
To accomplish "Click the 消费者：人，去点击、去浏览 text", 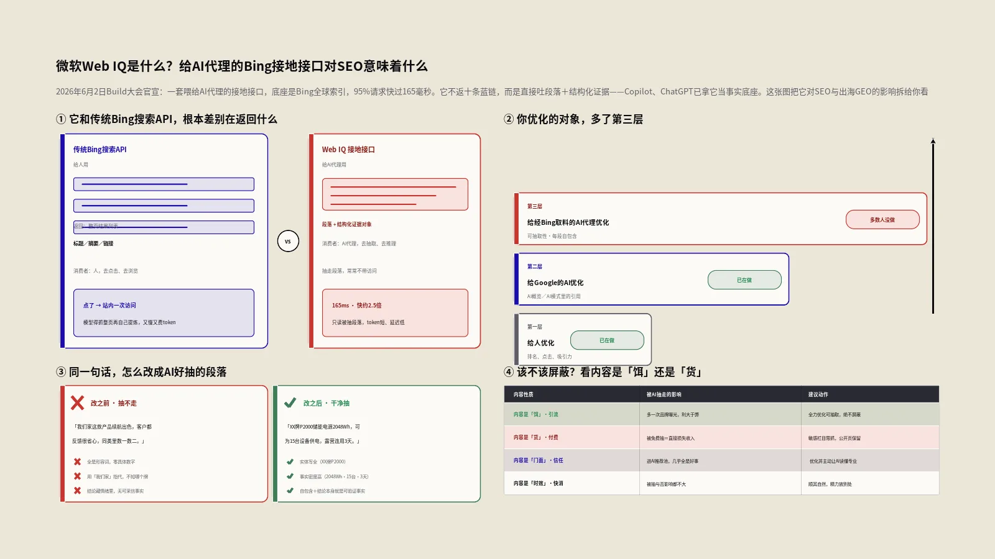I will coord(106,271).
